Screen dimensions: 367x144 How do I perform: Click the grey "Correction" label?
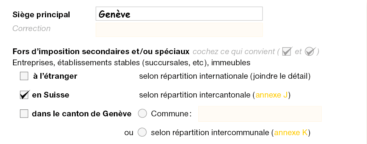[32, 28]
